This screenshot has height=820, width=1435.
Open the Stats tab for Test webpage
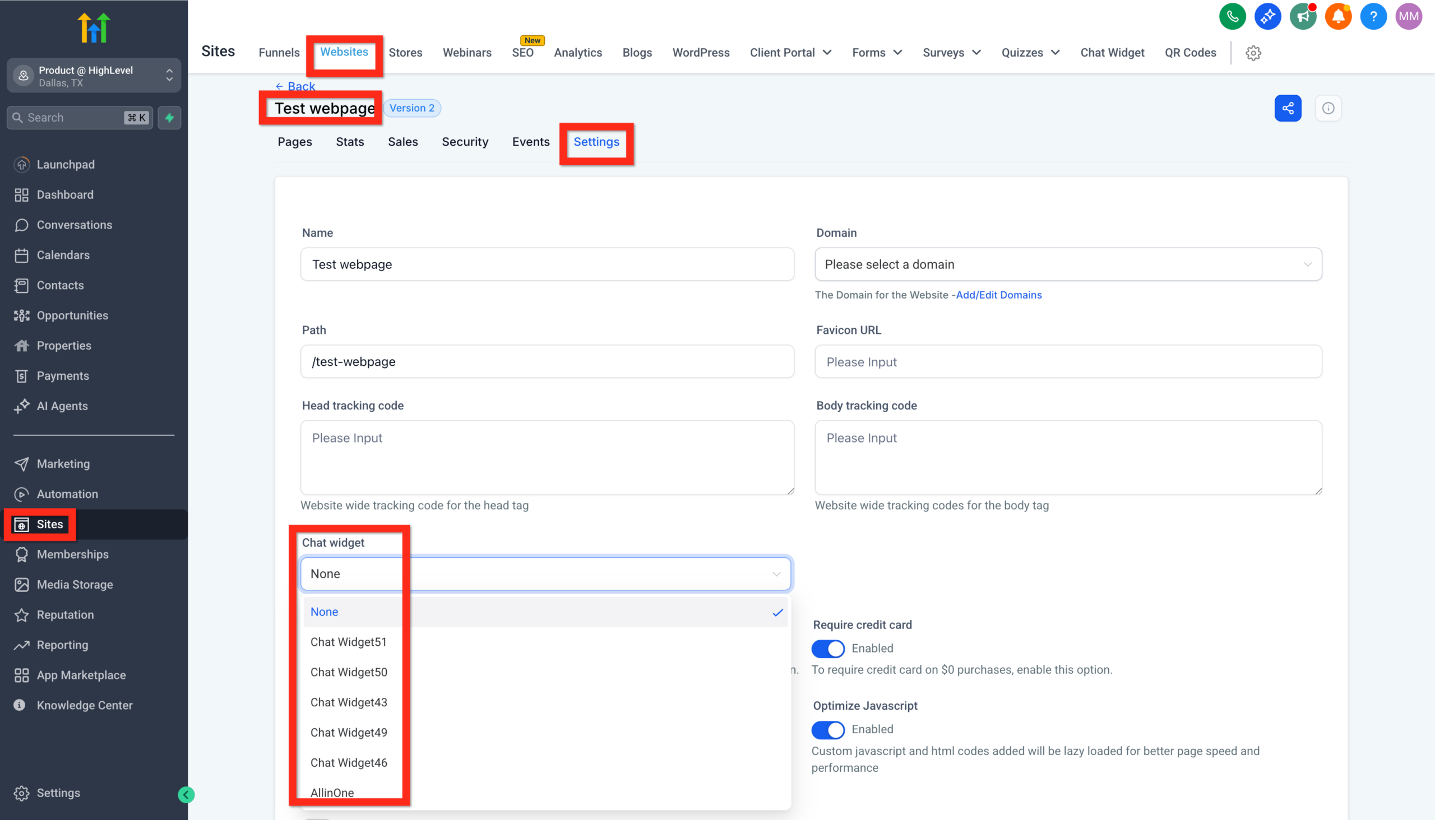point(349,142)
